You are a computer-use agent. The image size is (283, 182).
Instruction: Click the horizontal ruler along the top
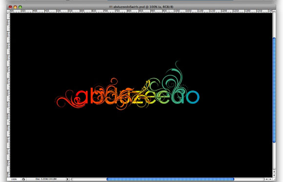pos(141,11)
